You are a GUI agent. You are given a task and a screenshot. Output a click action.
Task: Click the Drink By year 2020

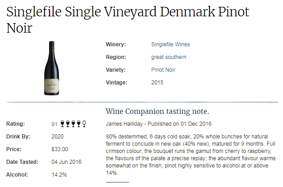58,137
